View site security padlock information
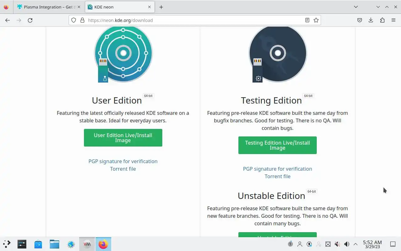This screenshot has width=401, height=251. (x=82, y=20)
